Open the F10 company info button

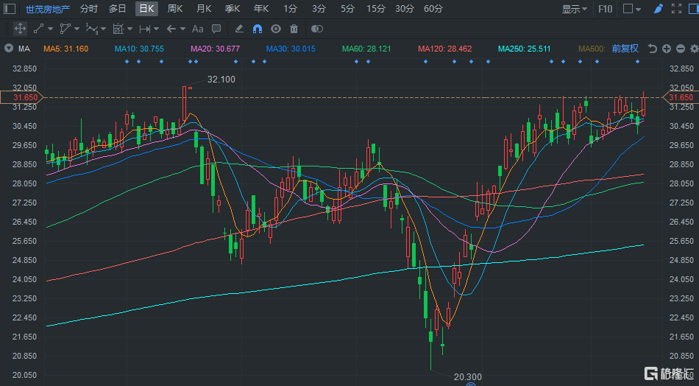pos(605,9)
